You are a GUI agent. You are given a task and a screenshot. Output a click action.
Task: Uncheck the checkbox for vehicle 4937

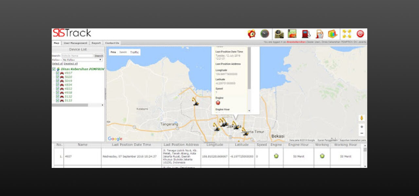click(x=58, y=73)
